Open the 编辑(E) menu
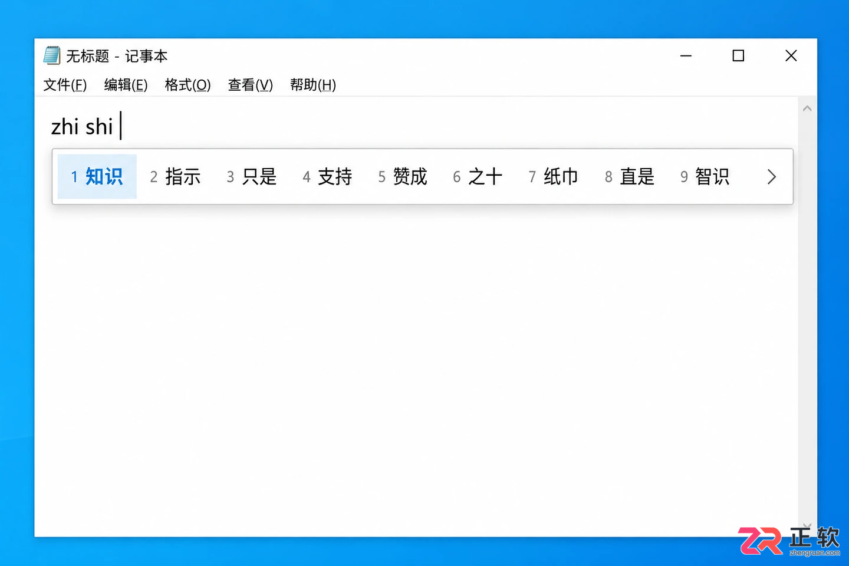Image resolution: width=849 pixels, height=566 pixels. coord(126,85)
